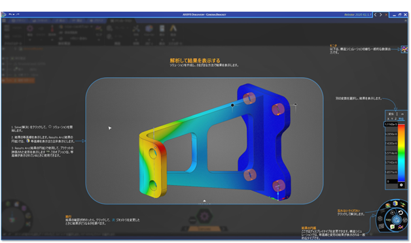Screen dimensions: 411x243
Task: Click the undo arrow in title bar
Action: coord(10,14)
